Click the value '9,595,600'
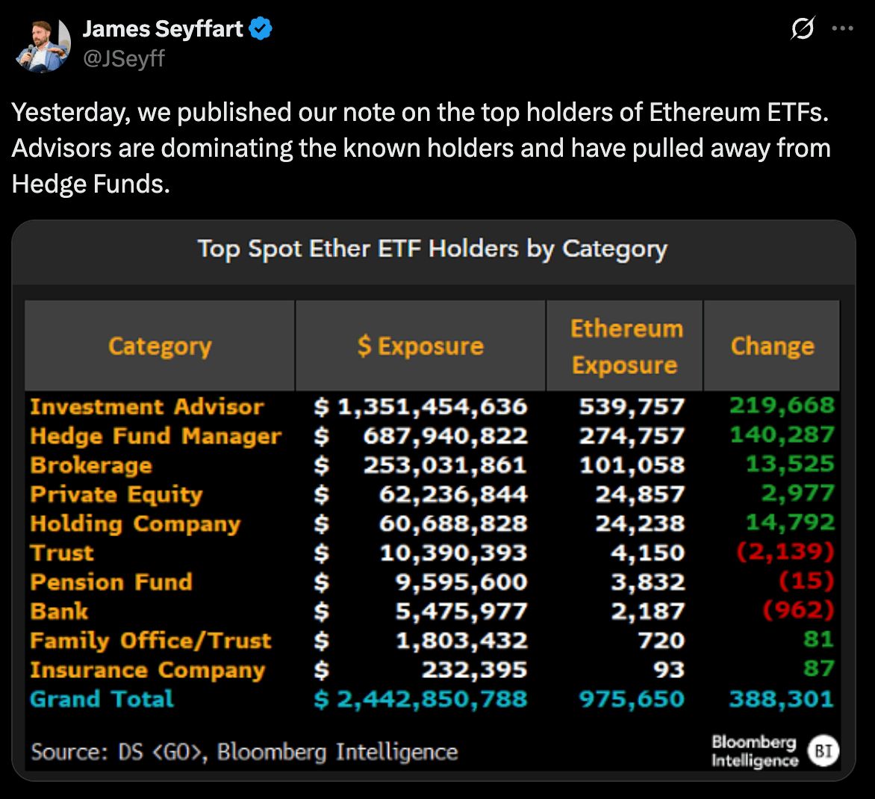Image resolution: width=875 pixels, height=799 pixels. click(461, 582)
